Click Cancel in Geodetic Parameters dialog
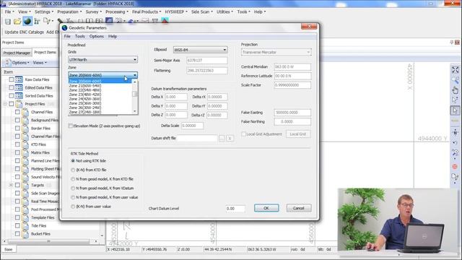Image resolution: width=462 pixels, height=260 pixels. click(x=298, y=208)
